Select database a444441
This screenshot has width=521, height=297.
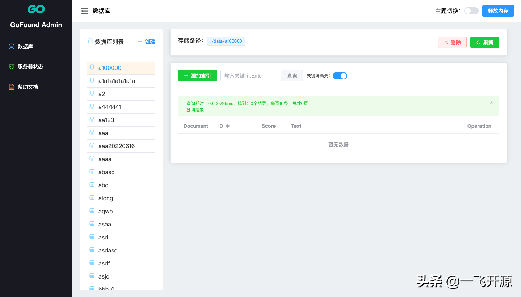coord(121,107)
